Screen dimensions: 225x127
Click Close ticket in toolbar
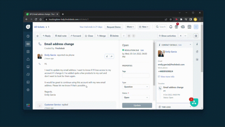tap(89, 36)
